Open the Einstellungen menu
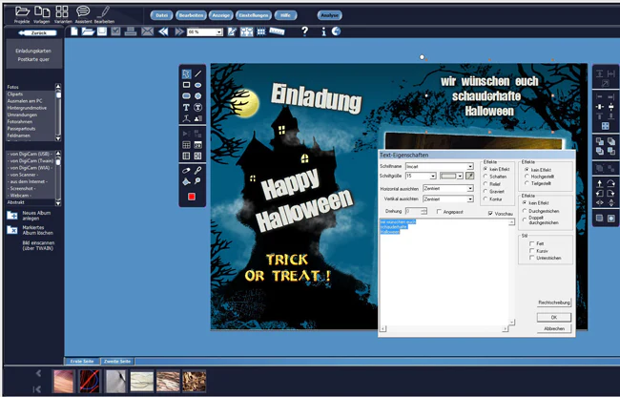Image resolution: width=620 pixels, height=397 pixels. click(x=254, y=15)
